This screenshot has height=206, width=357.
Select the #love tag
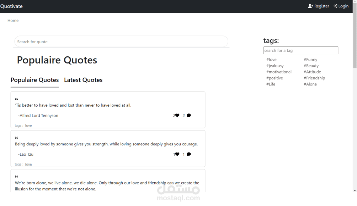tap(271, 60)
